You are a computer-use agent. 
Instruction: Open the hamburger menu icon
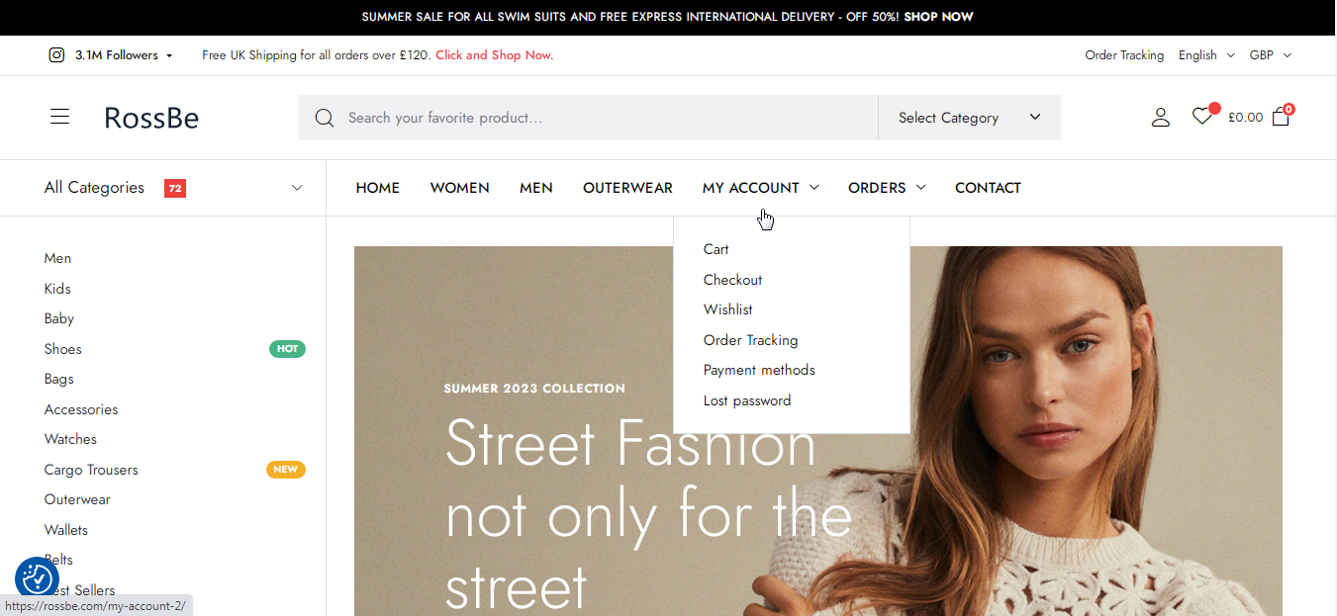(60, 117)
